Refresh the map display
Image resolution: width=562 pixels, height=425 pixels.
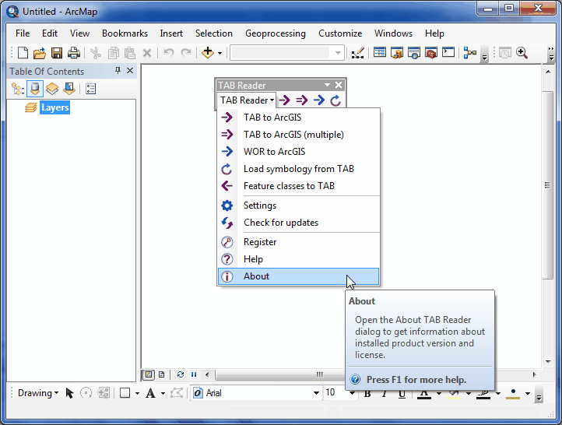point(181,375)
